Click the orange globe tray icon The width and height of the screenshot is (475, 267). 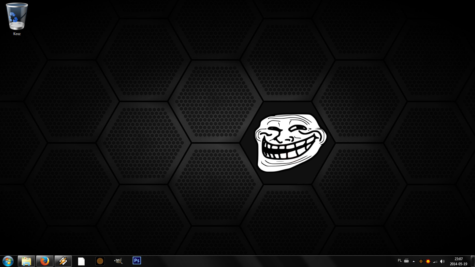tap(421, 261)
